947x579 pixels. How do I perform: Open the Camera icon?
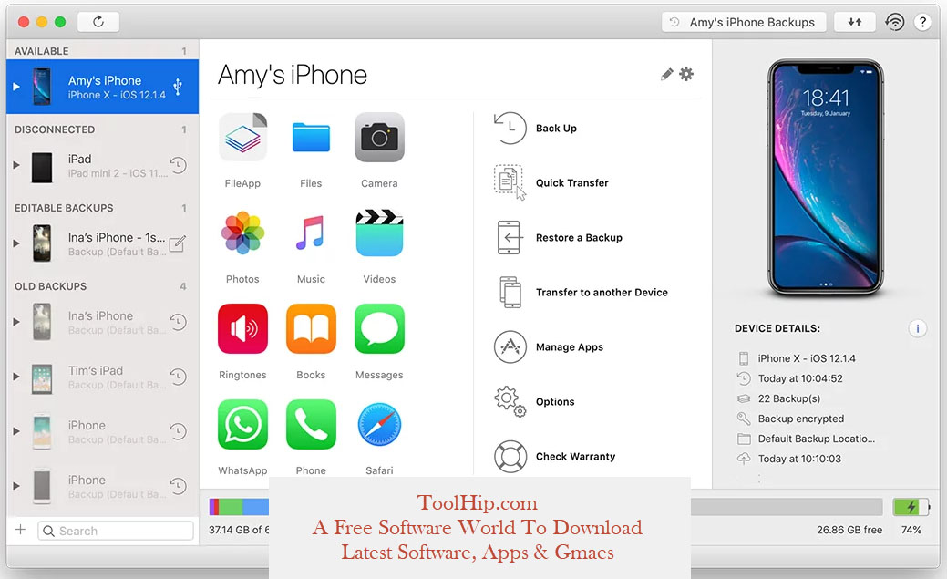click(x=379, y=137)
